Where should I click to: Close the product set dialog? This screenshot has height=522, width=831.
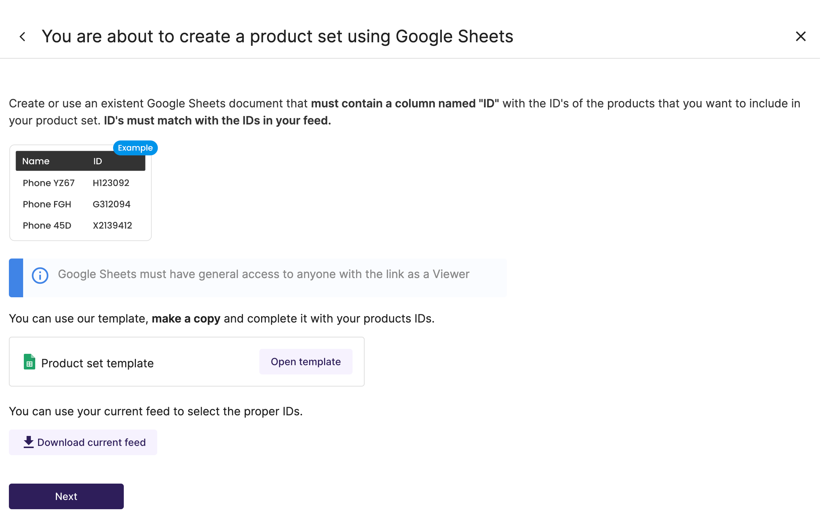coord(800,36)
